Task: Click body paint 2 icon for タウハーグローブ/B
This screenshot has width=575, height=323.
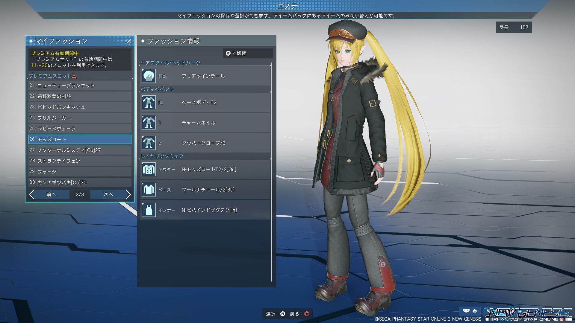Action: click(x=149, y=143)
